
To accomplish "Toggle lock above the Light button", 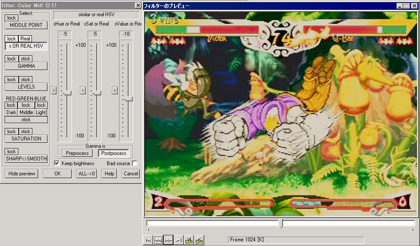I will click(41, 105).
